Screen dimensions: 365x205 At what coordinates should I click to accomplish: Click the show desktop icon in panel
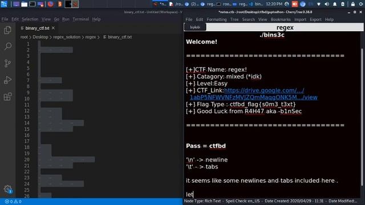[x=16, y=4]
